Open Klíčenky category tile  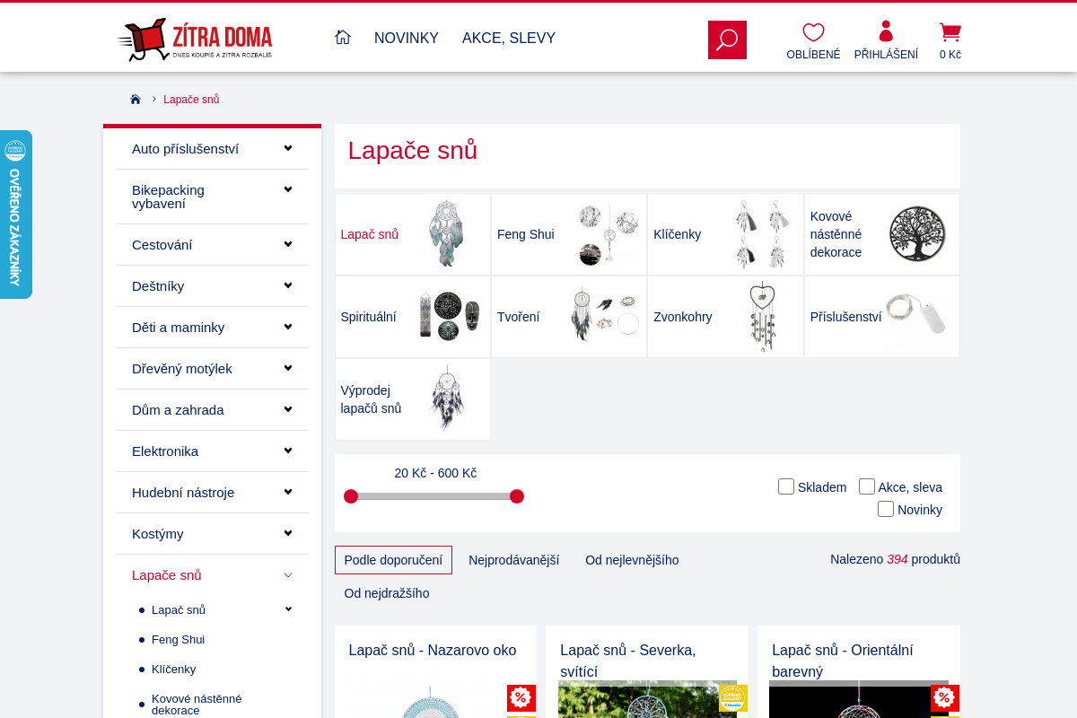click(x=725, y=234)
